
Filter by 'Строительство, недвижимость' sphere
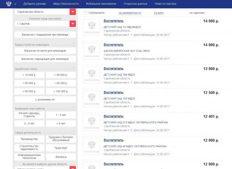[x=29, y=148]
